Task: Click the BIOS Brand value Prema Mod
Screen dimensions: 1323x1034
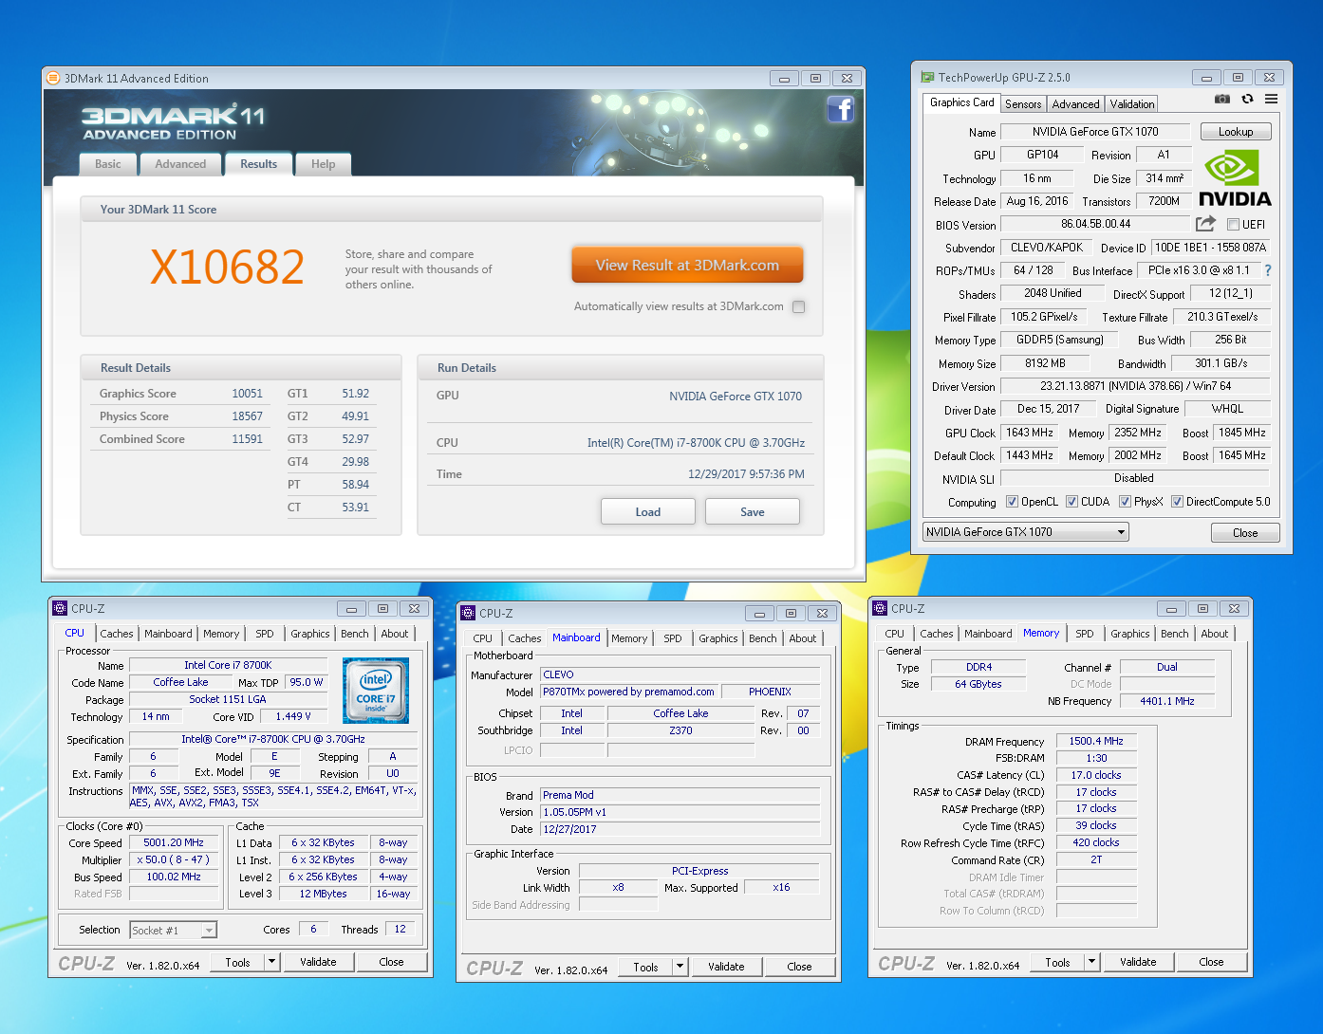Action: tap(680, 795)
